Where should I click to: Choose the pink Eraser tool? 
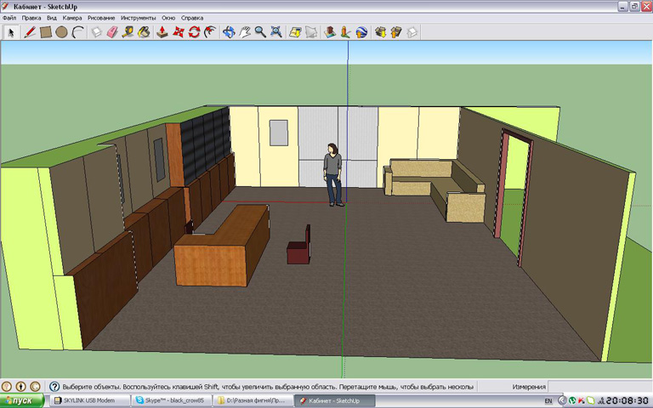112,32
